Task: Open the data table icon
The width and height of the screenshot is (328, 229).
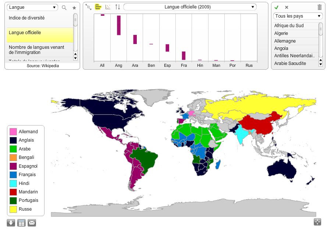Action: (x=21, y=223)
